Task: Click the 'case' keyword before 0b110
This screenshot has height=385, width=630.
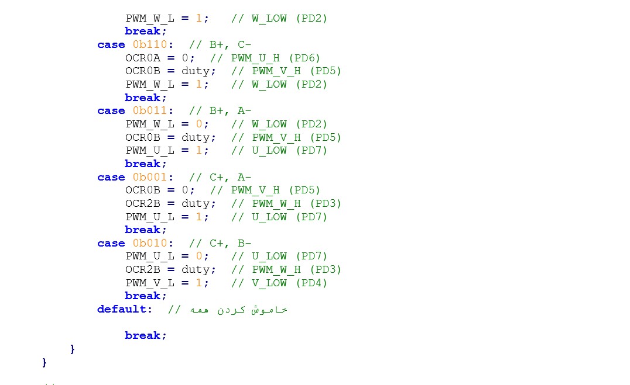Action: 111,44
